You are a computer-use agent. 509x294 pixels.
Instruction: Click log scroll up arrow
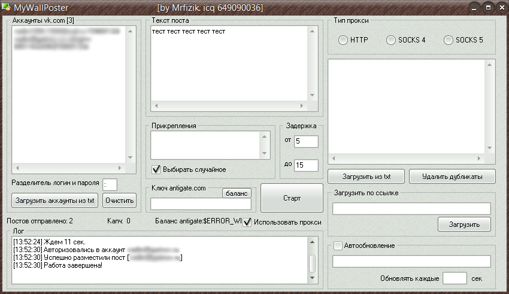[x=312, y=242]
